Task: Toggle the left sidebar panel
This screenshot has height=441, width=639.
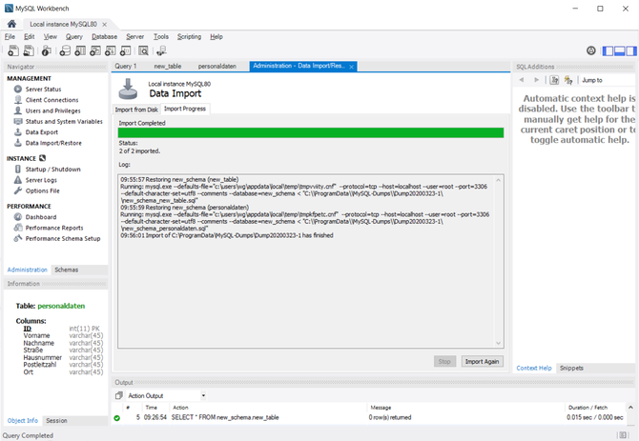Action: pyautogui.click(x=608, y=50)
